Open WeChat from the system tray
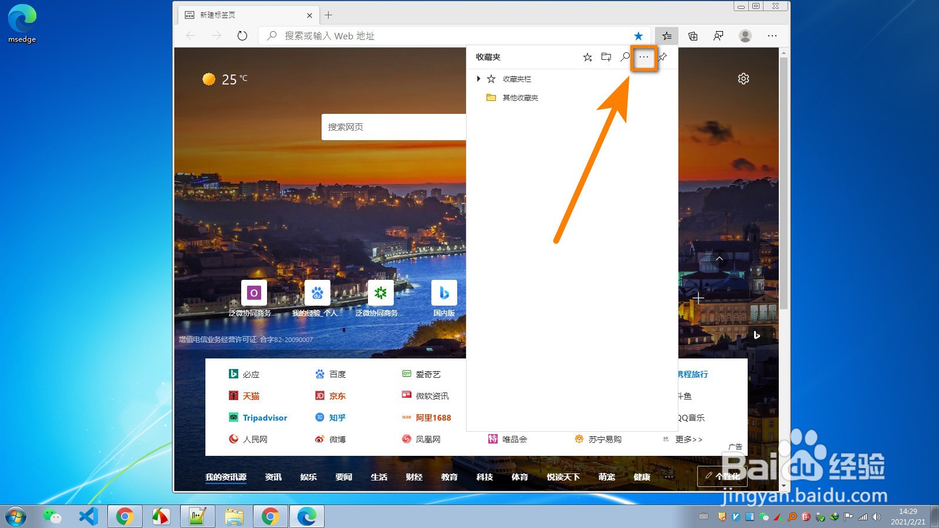The image size is (939, 528). pos(764,517)
